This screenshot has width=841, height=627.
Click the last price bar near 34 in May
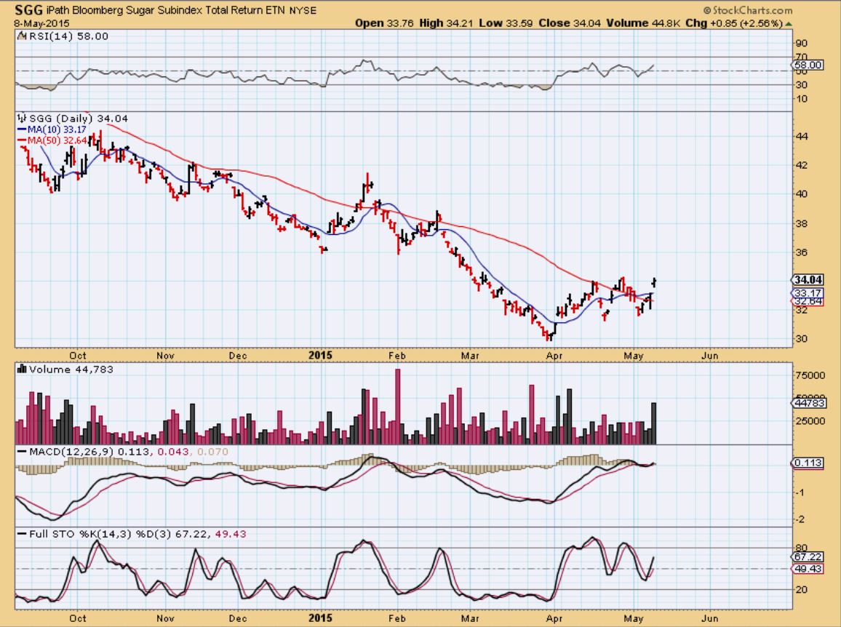pos(655,281)
